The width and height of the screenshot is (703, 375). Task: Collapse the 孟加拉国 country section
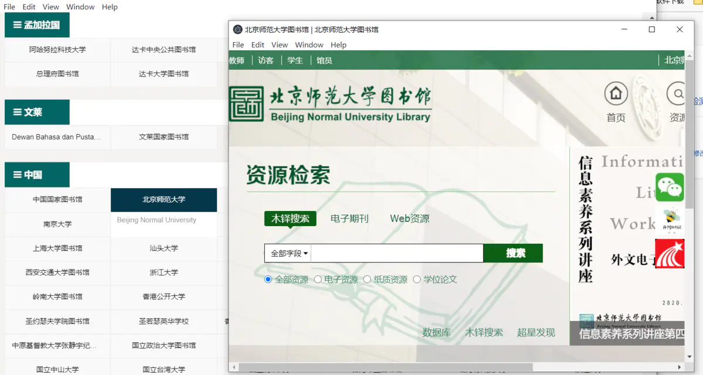coord(37,25)
